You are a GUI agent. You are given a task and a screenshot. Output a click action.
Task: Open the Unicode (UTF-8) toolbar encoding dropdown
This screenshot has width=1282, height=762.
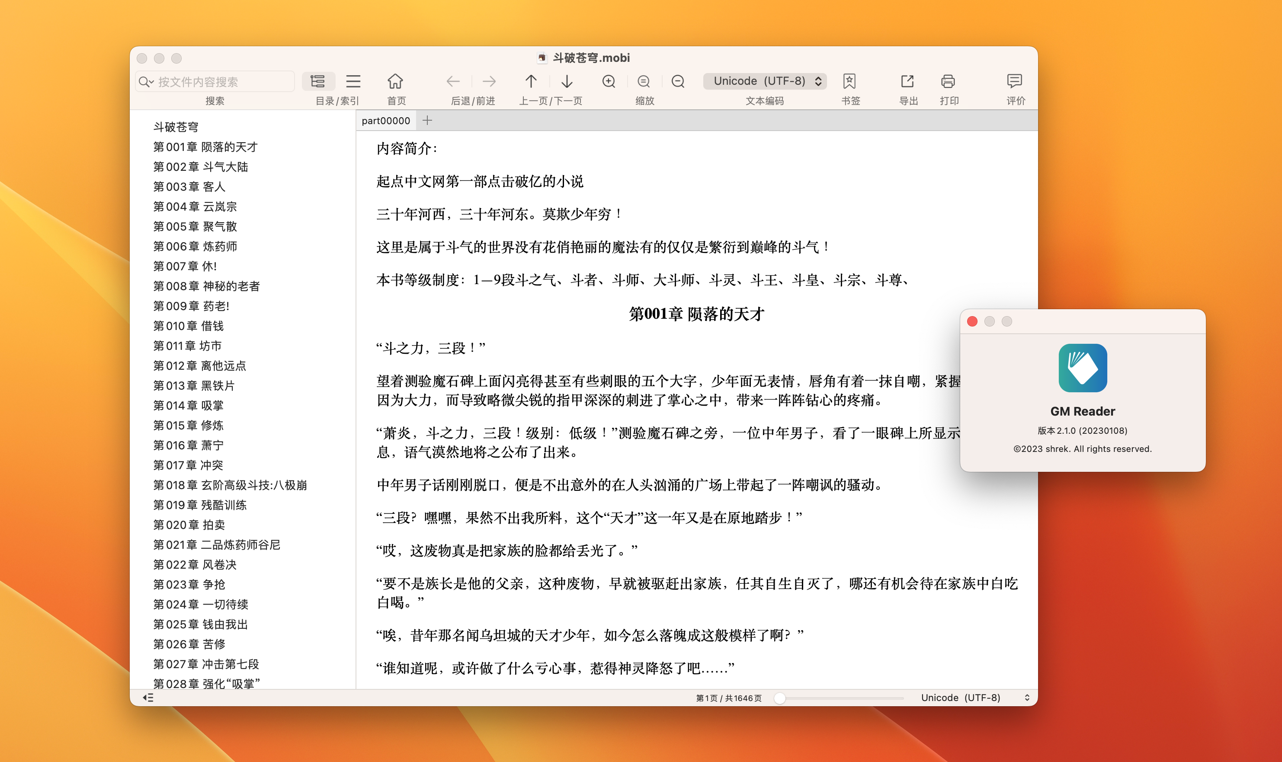[x=764, y=81]
